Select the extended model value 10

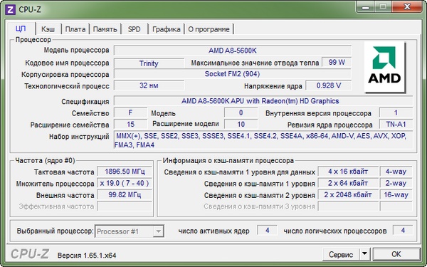pyautogui.click(x=241, y=124)
